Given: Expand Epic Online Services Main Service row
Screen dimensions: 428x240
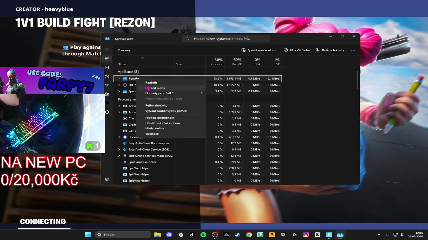Looking at the screenshot, I should point(119,156).
